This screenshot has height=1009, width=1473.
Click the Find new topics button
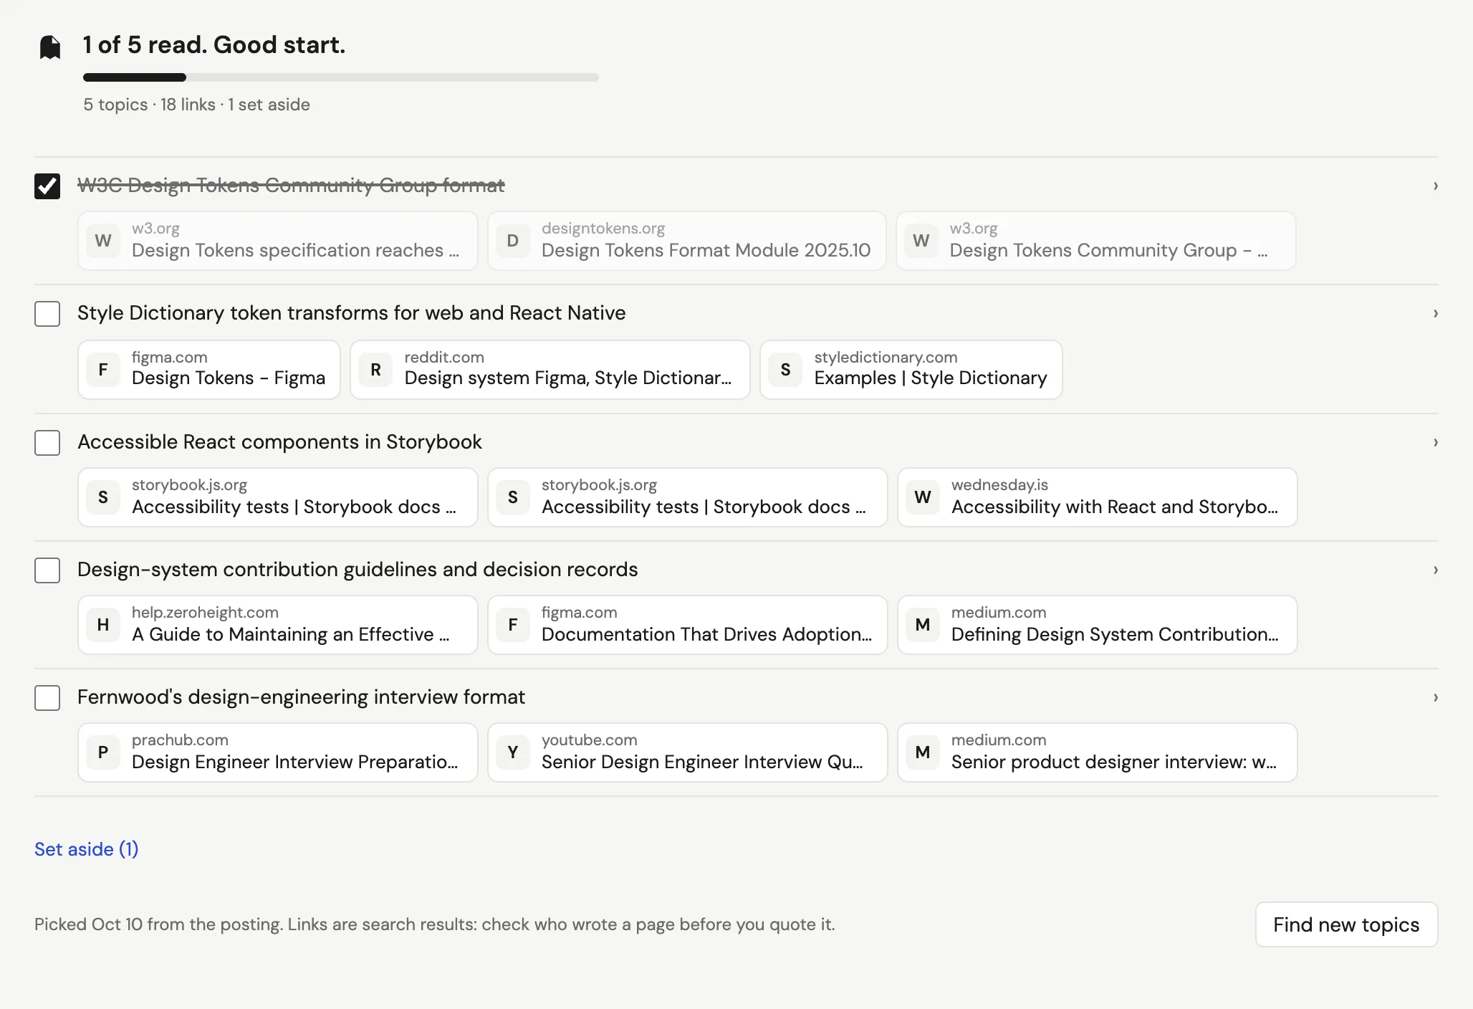[x=1347, y=924]
